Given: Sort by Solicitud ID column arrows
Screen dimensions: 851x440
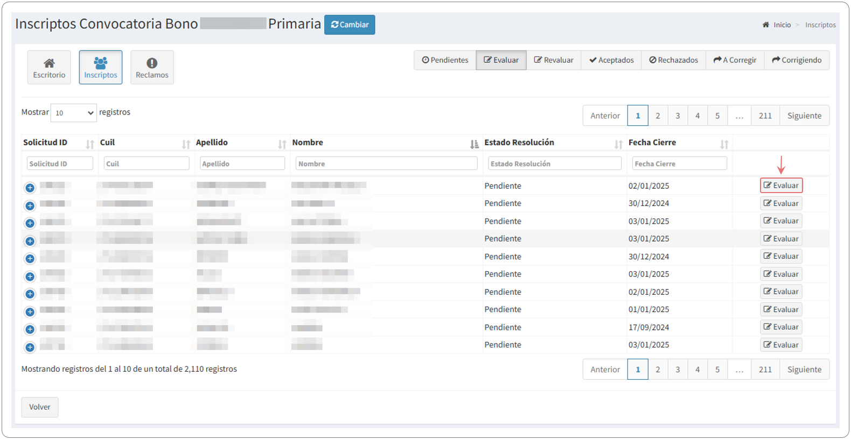Looking at the screenshot, I should tap(90, 144).
